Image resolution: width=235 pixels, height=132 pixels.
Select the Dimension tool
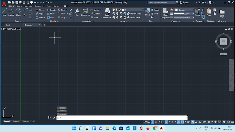85,12
